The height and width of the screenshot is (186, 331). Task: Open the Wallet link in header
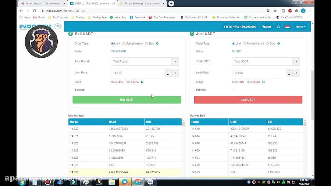coord(266,27)
